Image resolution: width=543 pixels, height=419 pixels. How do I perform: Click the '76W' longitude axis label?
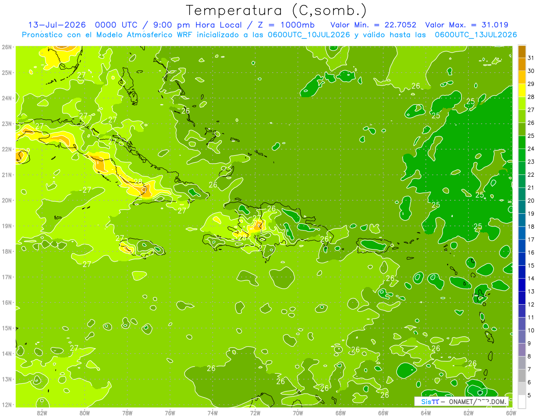click(170, 413)
